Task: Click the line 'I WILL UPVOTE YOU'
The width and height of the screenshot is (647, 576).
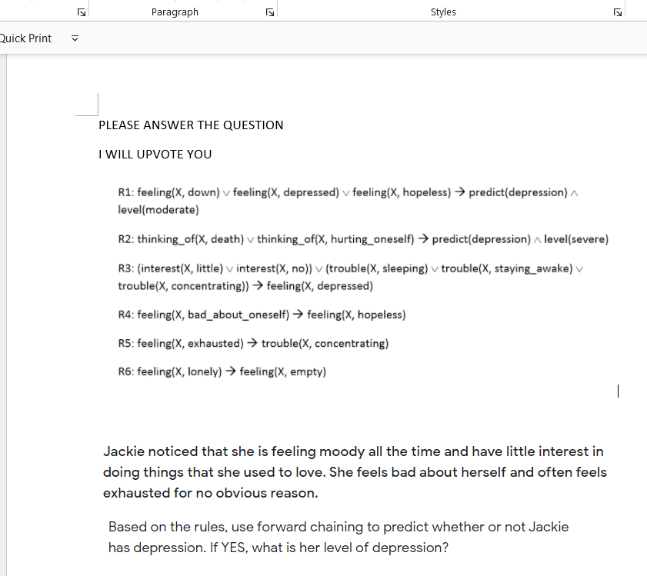Action: 155,155
